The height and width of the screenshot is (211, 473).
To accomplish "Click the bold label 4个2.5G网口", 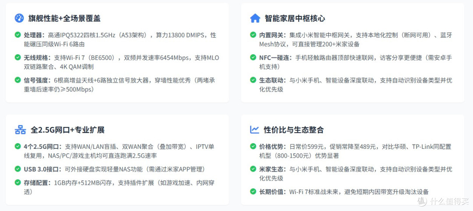I will [42, 147].
